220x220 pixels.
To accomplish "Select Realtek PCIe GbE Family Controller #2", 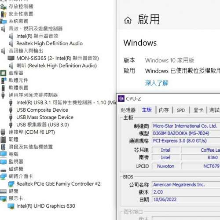I will coord(59,184).
